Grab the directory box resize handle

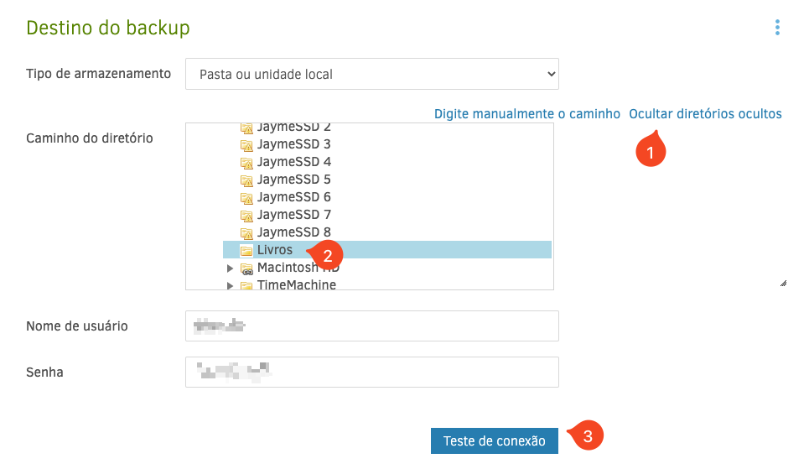click(x=783, y=284)
